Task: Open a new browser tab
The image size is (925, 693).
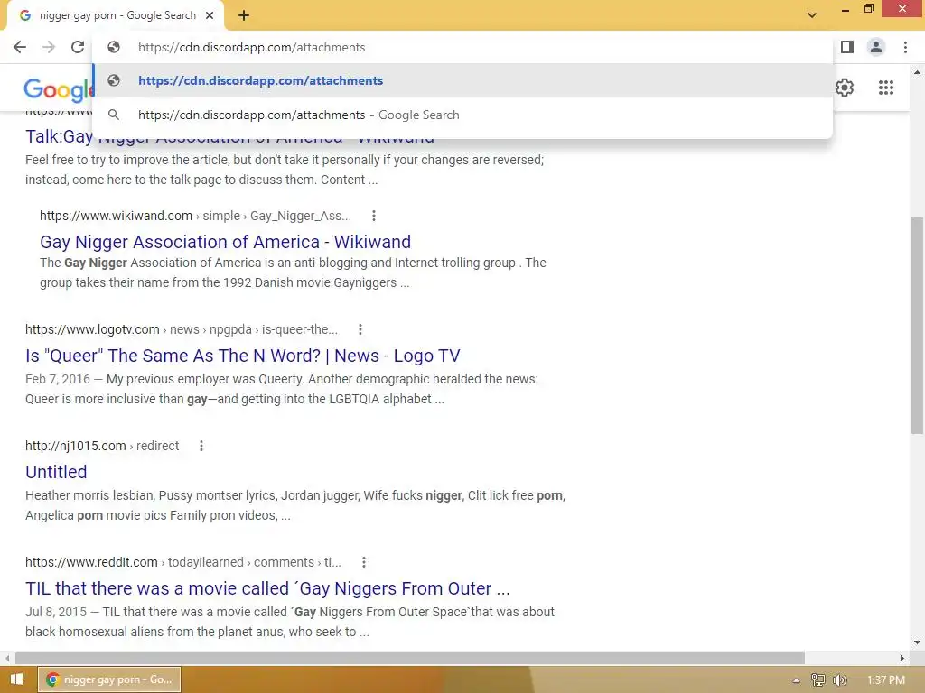Action: pos(244,15)
